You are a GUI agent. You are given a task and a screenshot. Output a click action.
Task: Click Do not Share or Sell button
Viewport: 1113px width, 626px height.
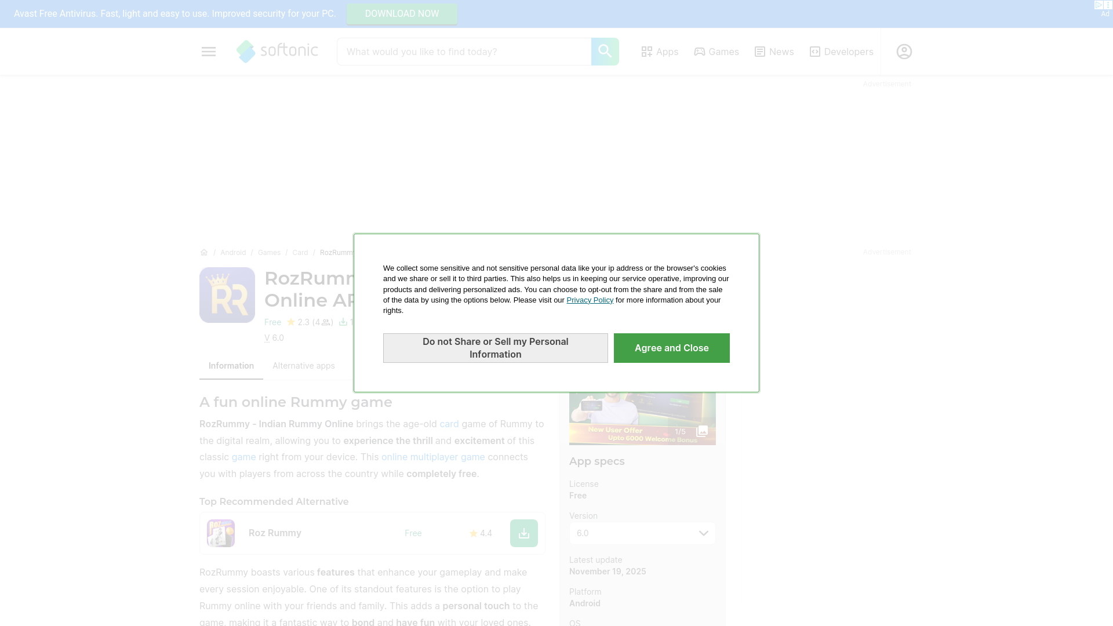[x=495, y=348]
